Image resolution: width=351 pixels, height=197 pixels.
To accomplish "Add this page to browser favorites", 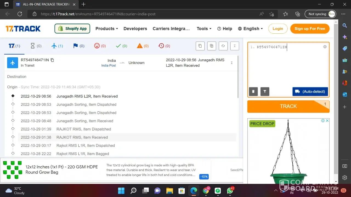I will click(x=271, y=14).
